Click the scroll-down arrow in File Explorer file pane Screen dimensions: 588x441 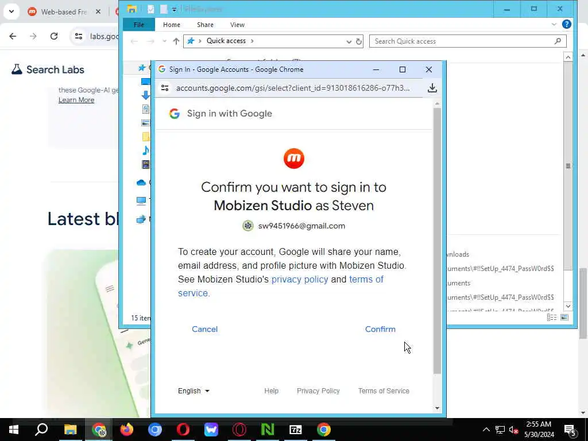pyautogui.click(x=568, y=306)
